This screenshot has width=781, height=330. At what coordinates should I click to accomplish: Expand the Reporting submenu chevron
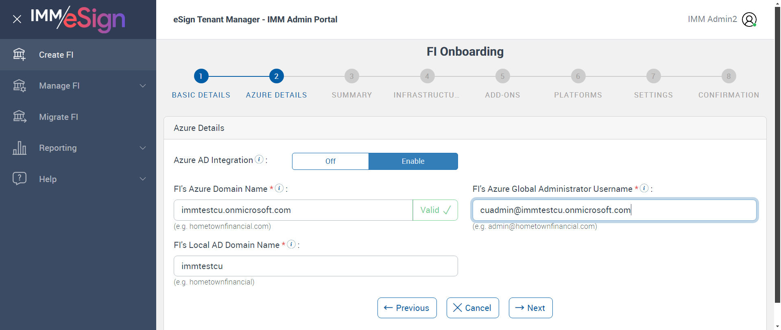[143, 148]
